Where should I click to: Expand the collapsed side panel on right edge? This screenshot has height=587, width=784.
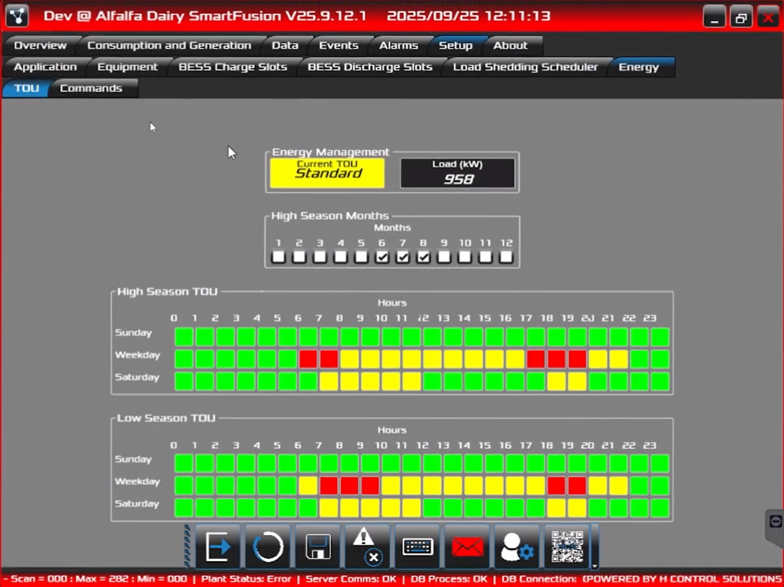(x=775, y=522)
